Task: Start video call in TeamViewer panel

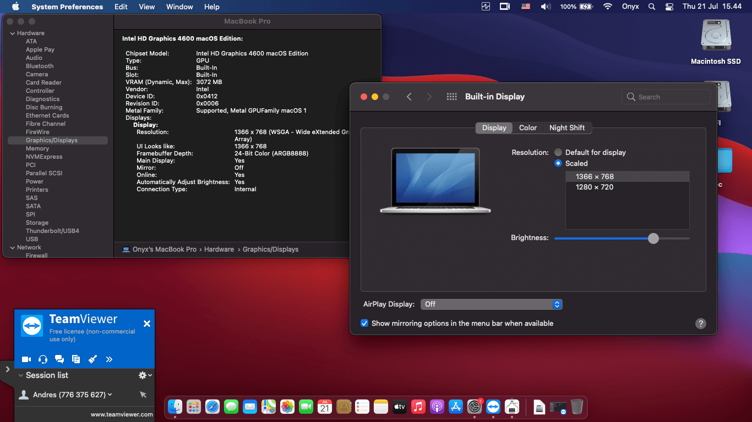Action: (x=26, y=359)
